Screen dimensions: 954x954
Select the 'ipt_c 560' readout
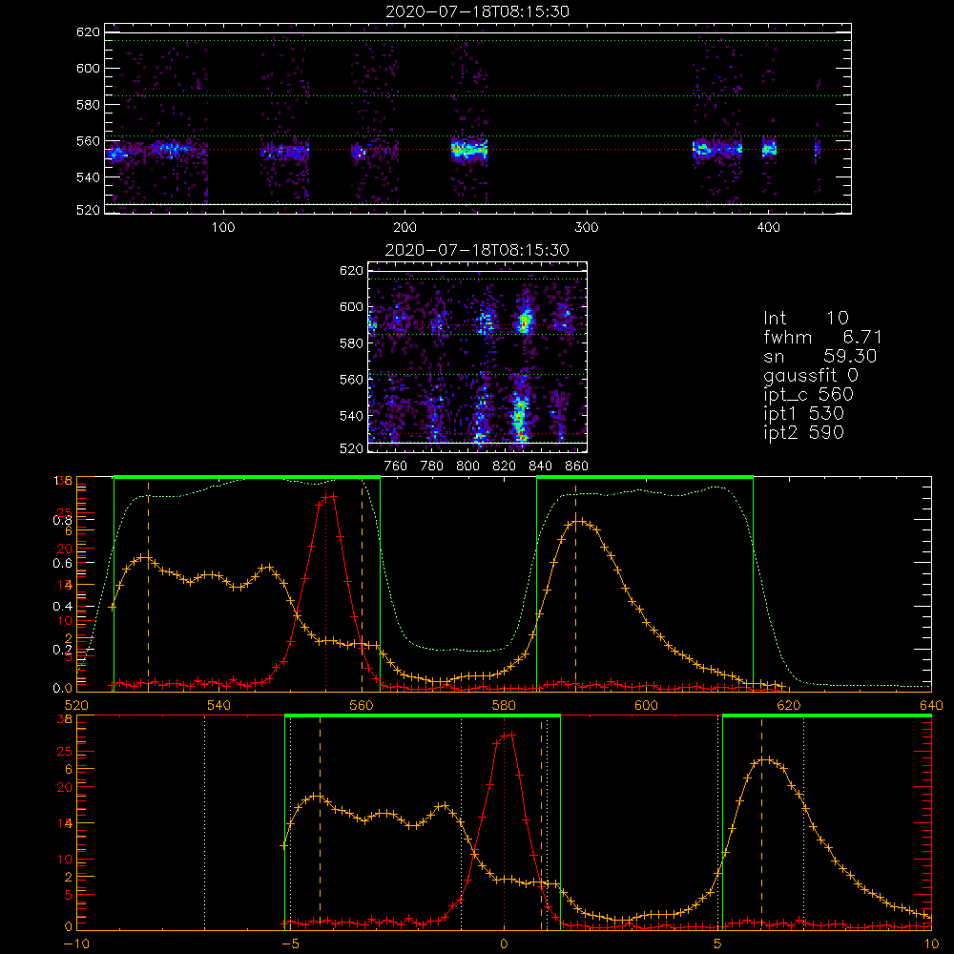809,395
